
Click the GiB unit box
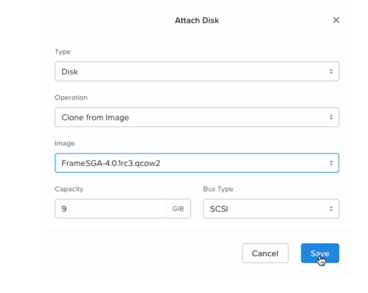[x=178, y=209]
